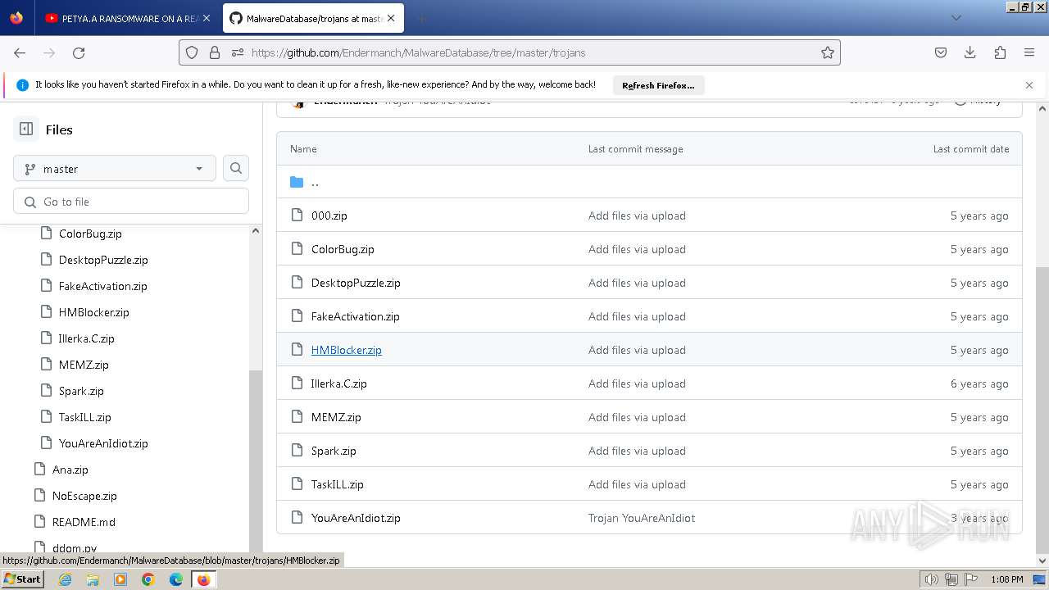Screen dimensions: 1049x590
Task: Open ColorBug.zip in file list
Action: [343, 249]
